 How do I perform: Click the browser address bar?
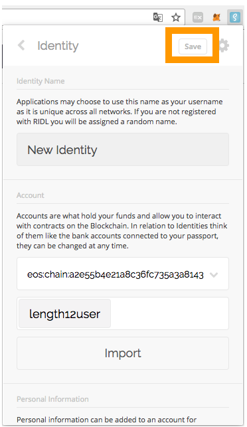(76, 17)
